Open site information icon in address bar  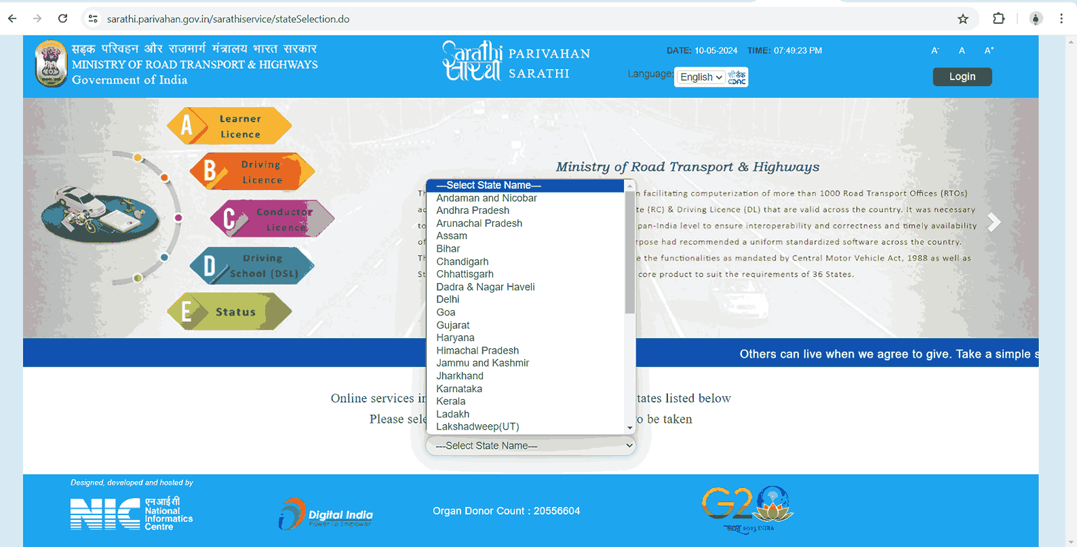pyautogui.click(x=93, y=19)
